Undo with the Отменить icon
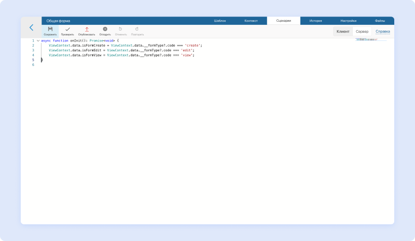The height and width of the screenshot is (241, 415). click(x=120, y=30)
